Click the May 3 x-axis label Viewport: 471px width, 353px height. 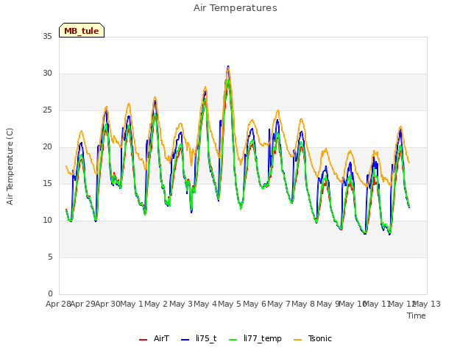(181, 304)
